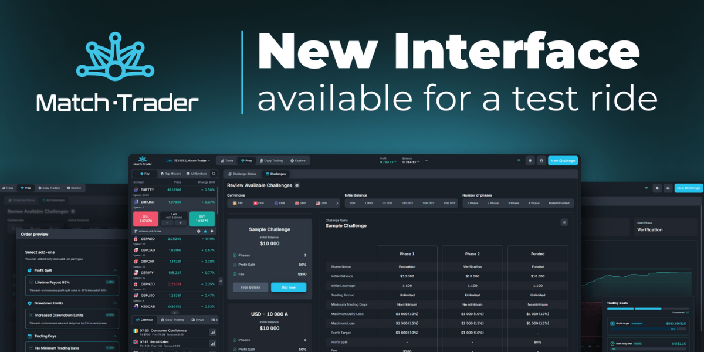This screenshot has width=704, height=352.
Task: Click the connection signal icon in the top bar
Action: point(519,161)
